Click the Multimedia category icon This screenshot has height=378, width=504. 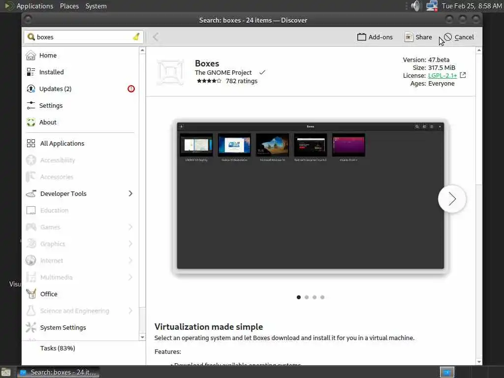click(x=31, y=277)
